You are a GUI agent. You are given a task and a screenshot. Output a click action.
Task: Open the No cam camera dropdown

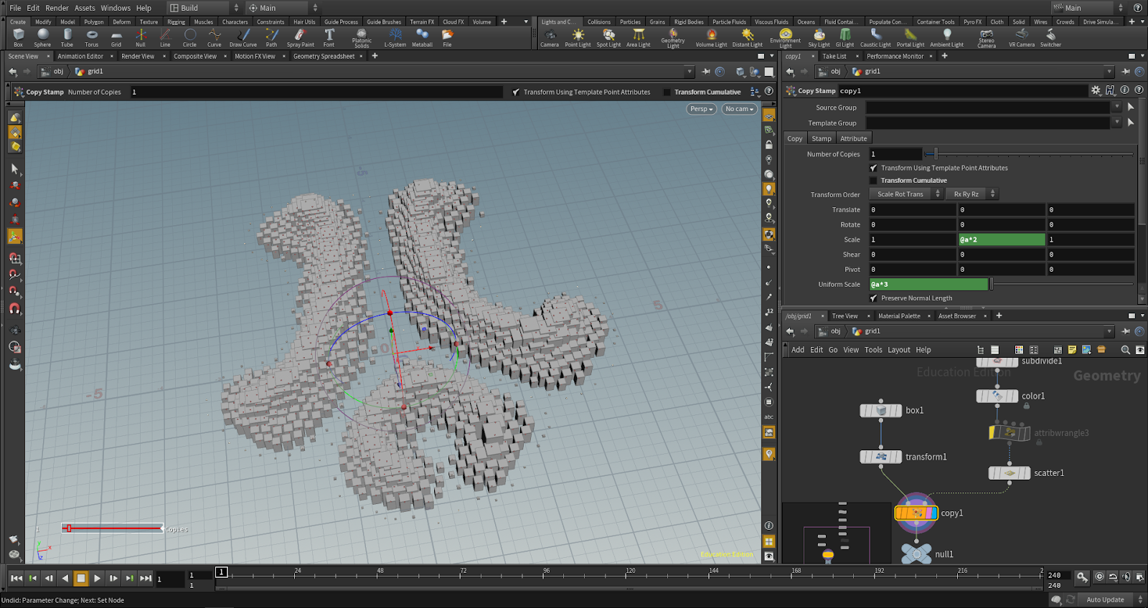(x=739, y=109)
